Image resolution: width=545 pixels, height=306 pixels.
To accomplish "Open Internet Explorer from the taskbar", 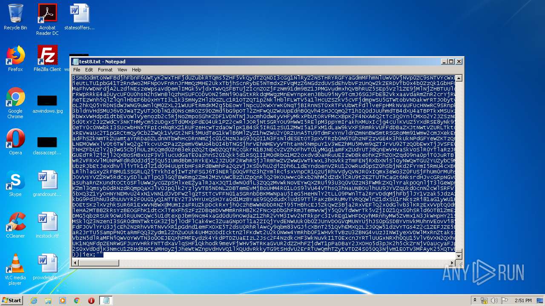I will [34, 300].
